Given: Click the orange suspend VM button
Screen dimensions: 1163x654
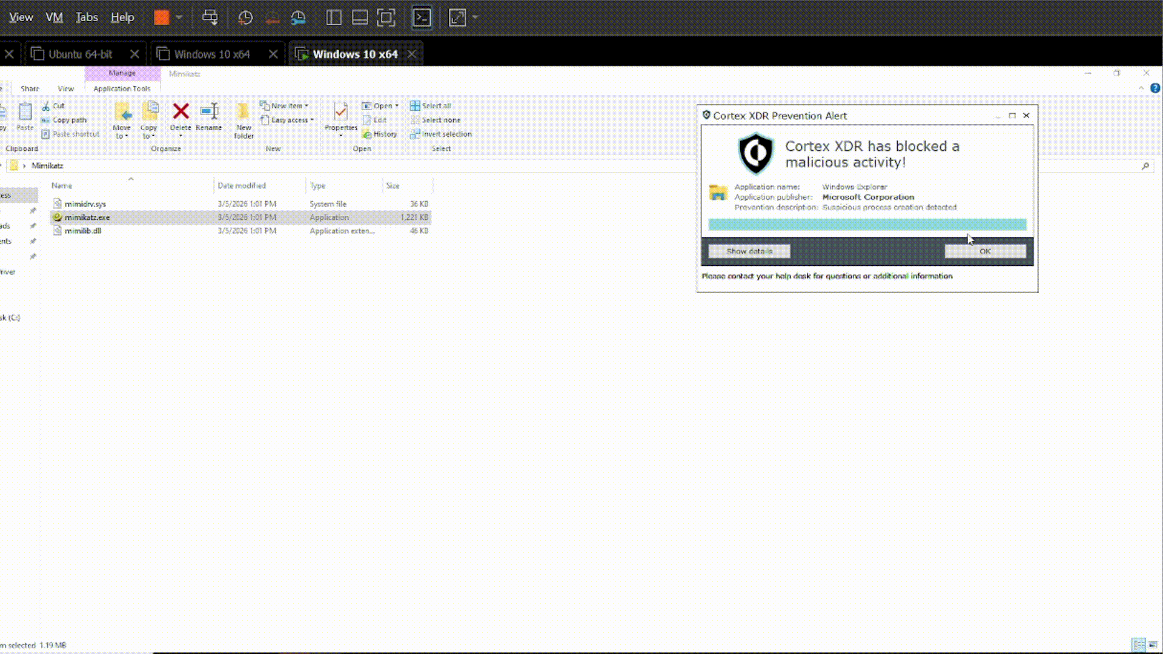Looking at the screenshot, I should 161,18.
